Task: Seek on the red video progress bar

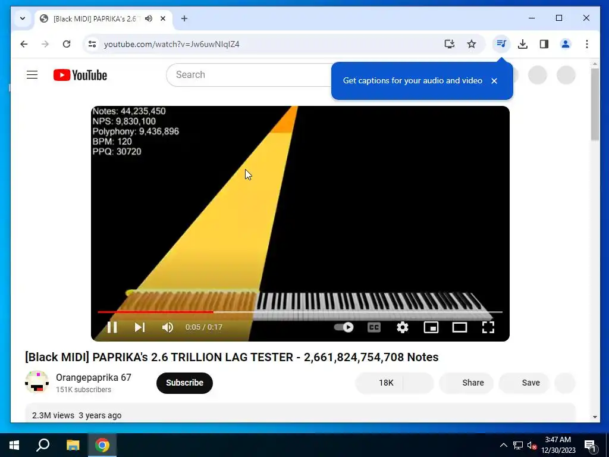Action: pyautogui.click(x=300, y=312)
